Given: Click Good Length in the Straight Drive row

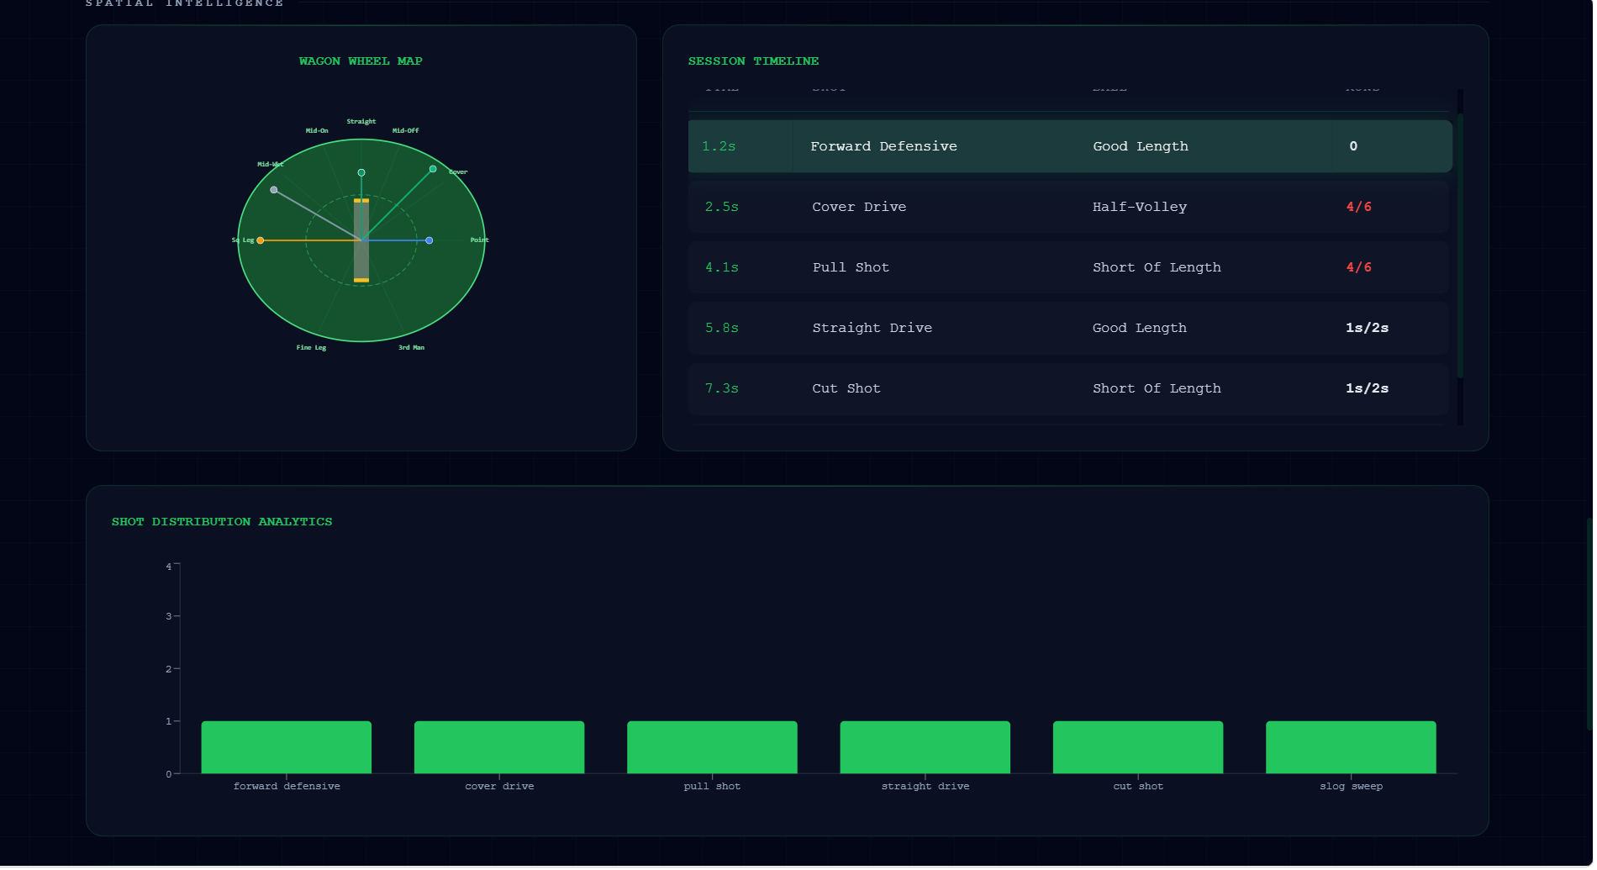Looking at the screenshot, I should point(1140,328).
